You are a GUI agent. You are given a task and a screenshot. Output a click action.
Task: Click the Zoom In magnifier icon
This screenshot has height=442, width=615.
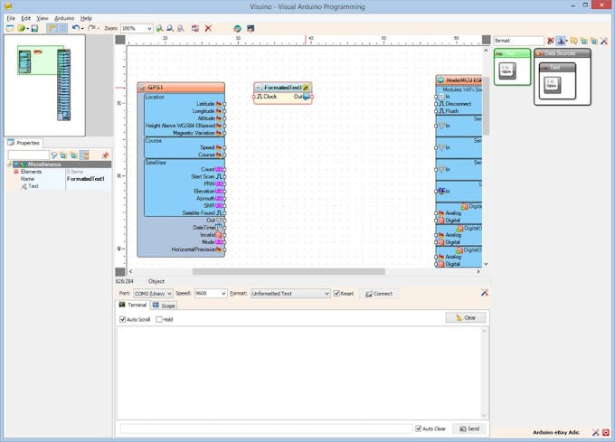pyautogui.click(x=160, y=29)
